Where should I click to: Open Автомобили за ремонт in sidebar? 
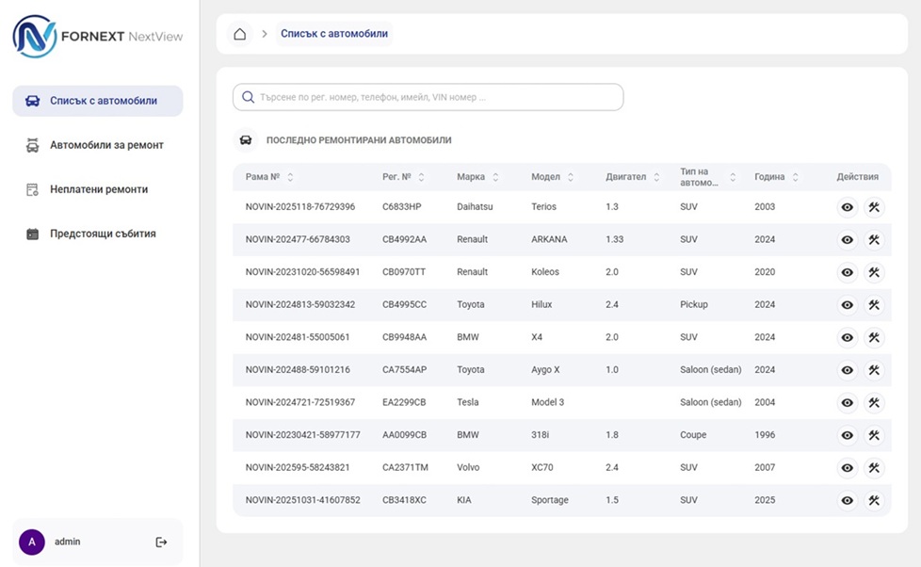coord(98,145)
